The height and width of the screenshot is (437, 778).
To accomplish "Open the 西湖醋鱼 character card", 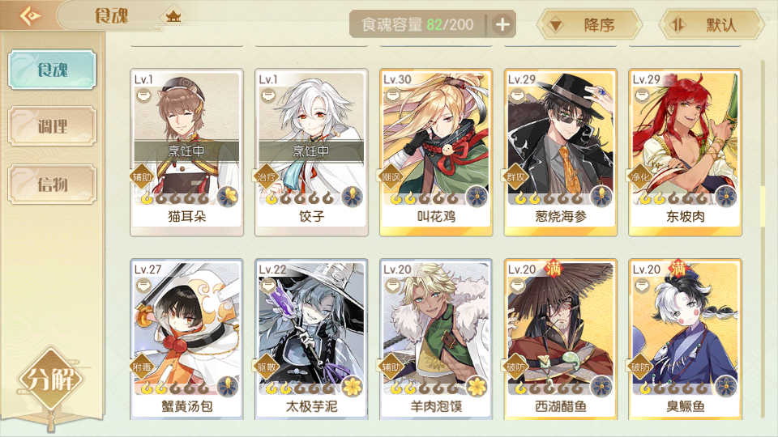I will click(x=561, y=340).
